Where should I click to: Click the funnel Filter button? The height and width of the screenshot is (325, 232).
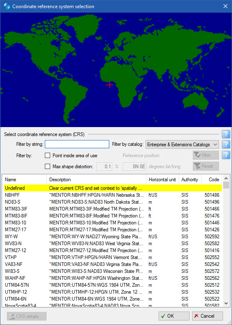coord(205,155)
